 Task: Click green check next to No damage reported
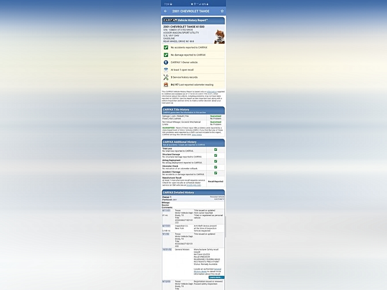coord(166,55)
